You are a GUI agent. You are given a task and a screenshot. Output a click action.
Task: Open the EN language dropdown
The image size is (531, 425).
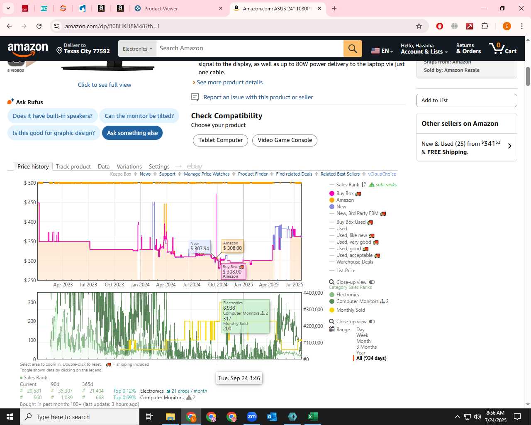click(382, 51)
